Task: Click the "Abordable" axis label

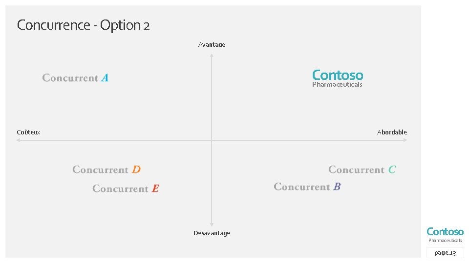Action: [x=392, y=132]
